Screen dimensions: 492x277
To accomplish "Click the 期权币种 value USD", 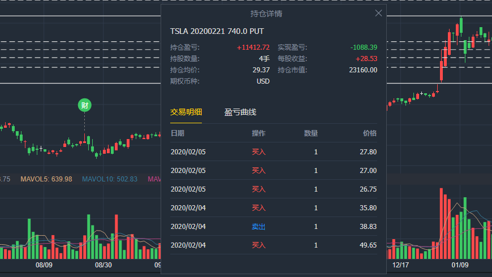I will (x=263, y=81).
